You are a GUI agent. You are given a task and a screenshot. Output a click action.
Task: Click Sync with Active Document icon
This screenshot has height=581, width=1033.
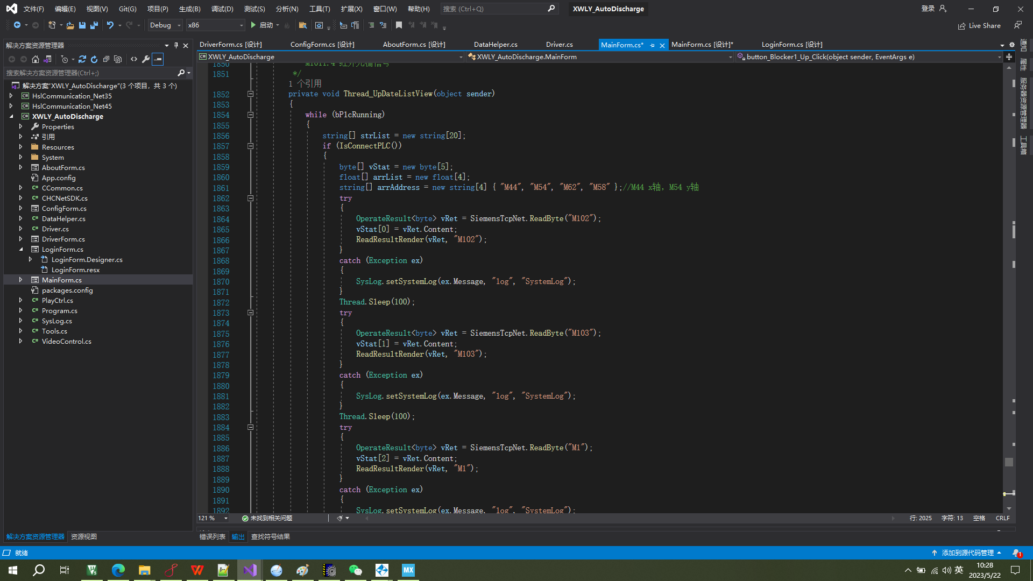[82, 59]
